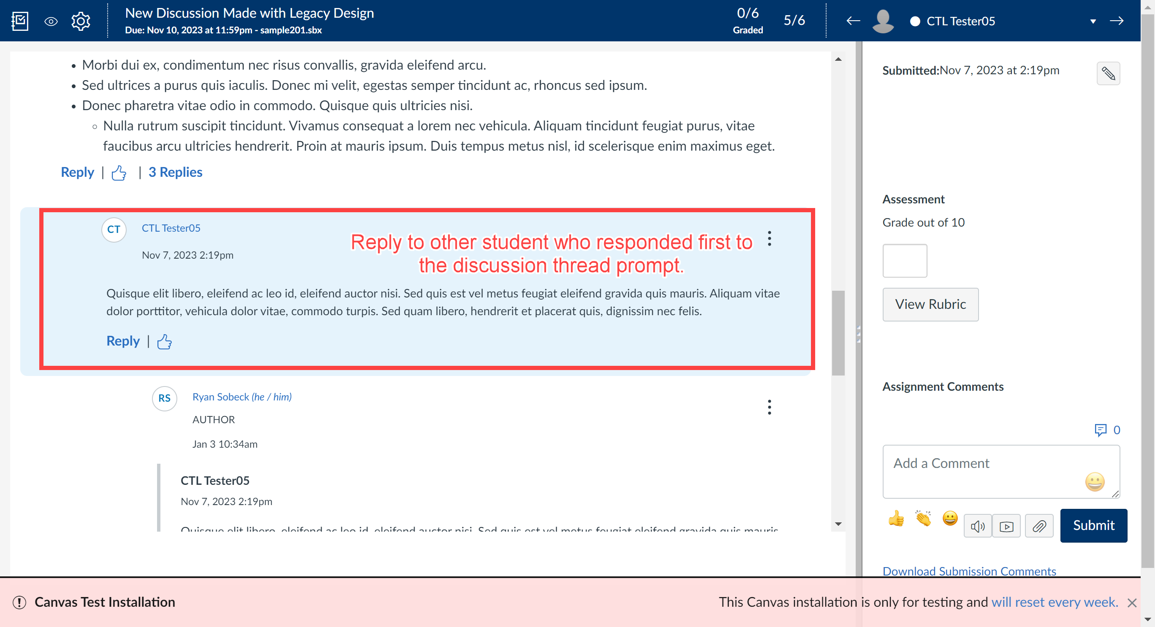Open the comment library speech bubble icon
This screenshot has width=1155, height=627.
(1102, 430)
